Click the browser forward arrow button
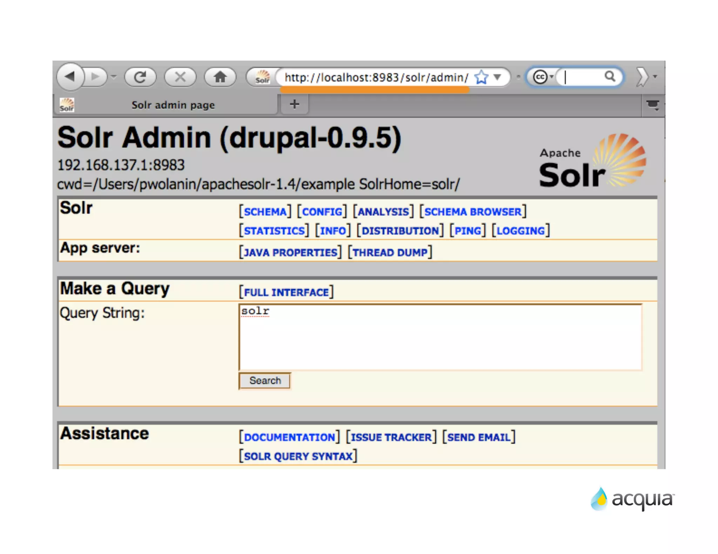718x554 pixels. [x=95, y=77]
